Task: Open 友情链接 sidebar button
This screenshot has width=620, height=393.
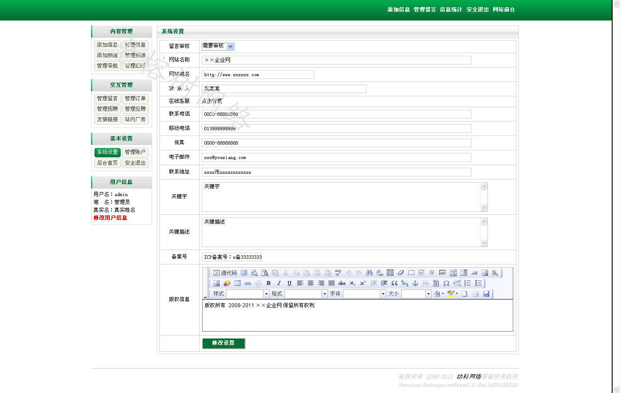Action: (x=107, y=119)
